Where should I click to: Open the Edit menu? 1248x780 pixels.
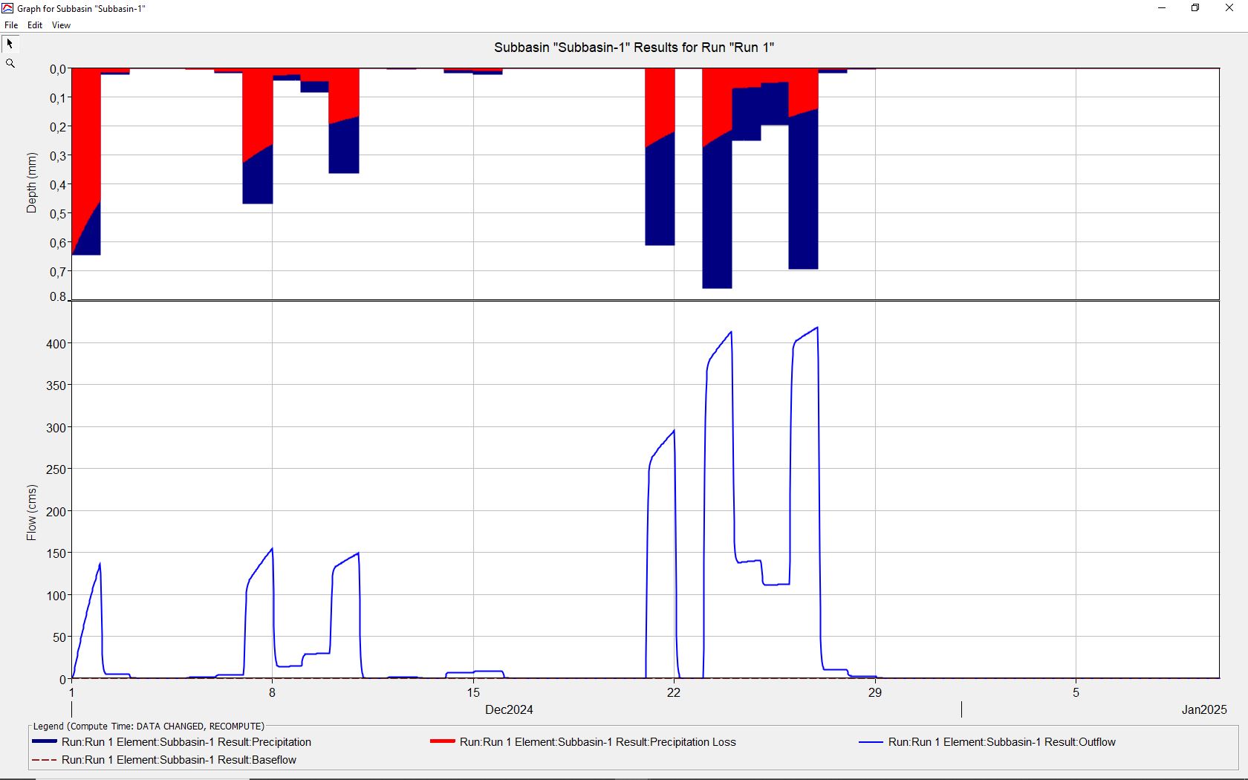[x=35, y=25]
